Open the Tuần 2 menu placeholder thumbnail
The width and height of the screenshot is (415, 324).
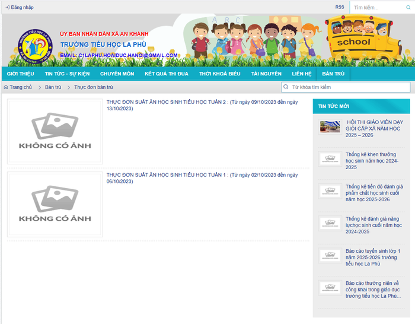click(x=55, y=132)
